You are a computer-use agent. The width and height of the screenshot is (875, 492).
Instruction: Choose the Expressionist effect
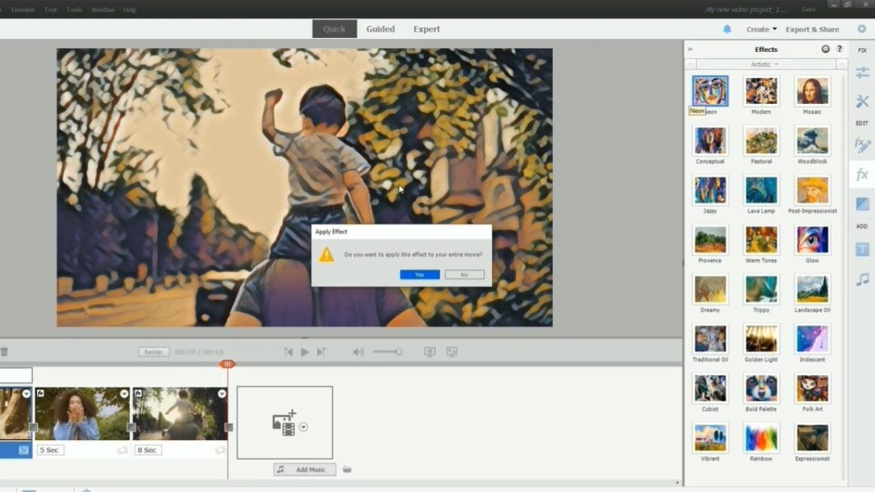pos(812,438)
